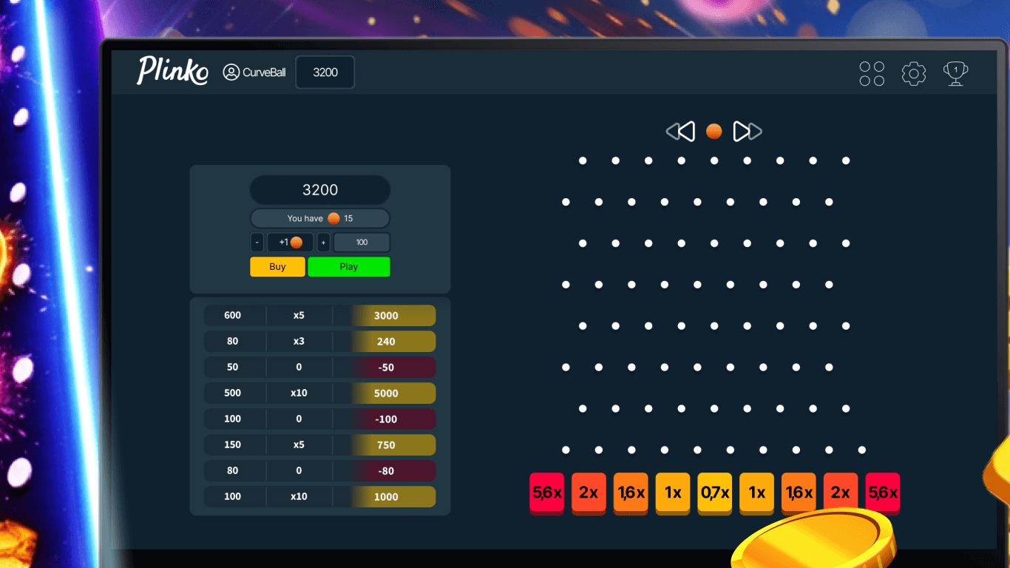Click the coin icon inside the +1 bet display
1010x568 pixels.
click(295, 242)
